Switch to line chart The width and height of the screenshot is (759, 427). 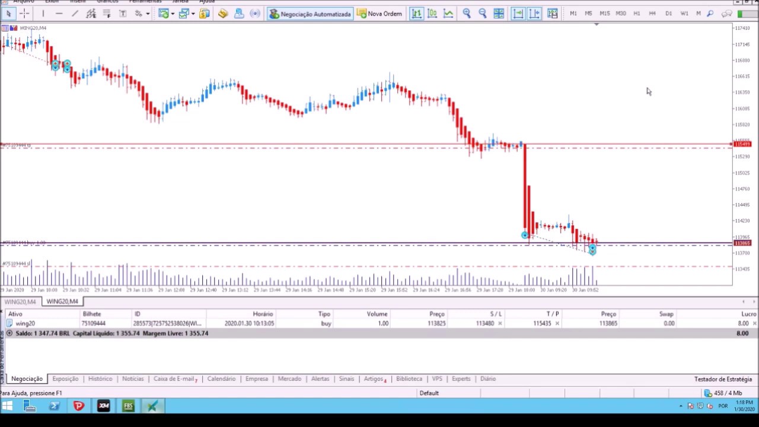448,13
